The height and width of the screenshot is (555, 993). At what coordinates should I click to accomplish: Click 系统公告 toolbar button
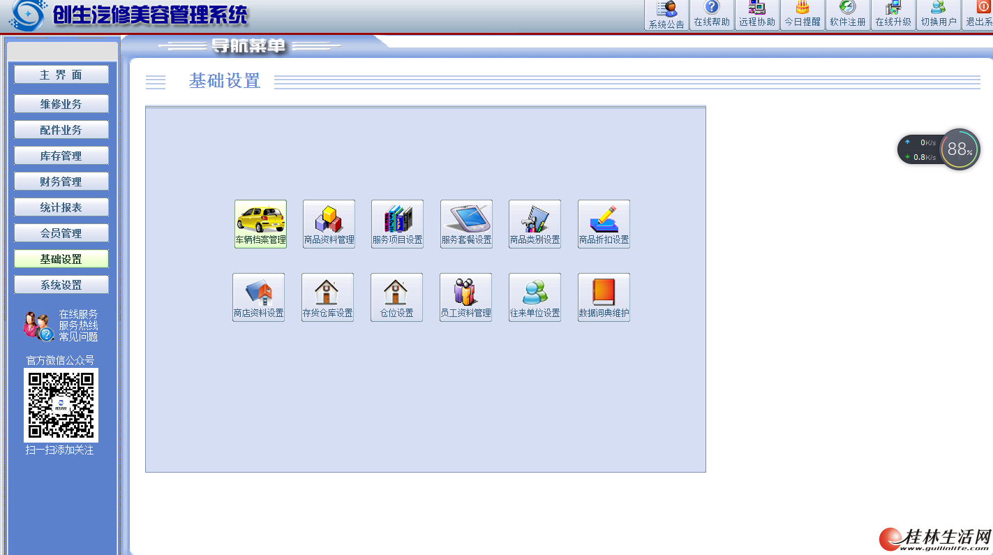pyautogui.click(x=666, y=15)
